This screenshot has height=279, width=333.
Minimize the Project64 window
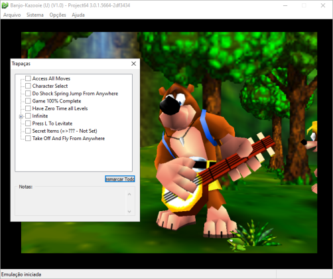pos(285,5)
